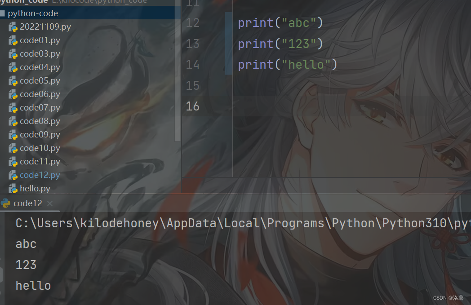
Task: Click the code11.py Python file icon
Action: point(13,162)
